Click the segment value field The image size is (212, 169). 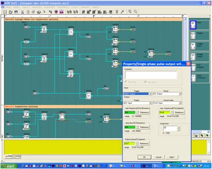[x=170, y=128]
